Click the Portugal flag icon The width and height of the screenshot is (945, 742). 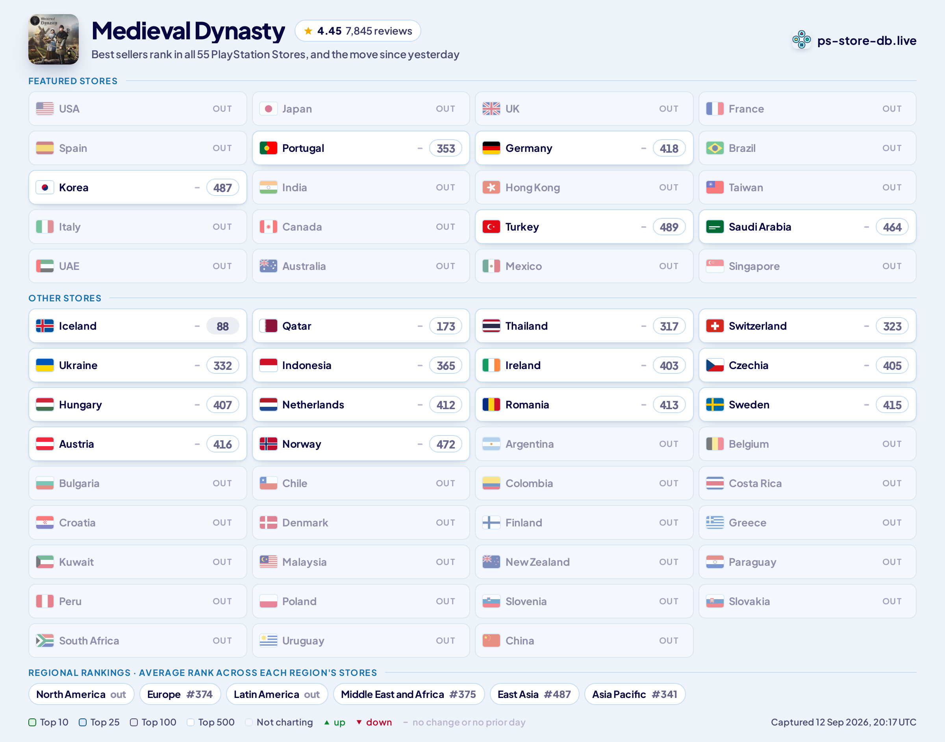point(268,148)
